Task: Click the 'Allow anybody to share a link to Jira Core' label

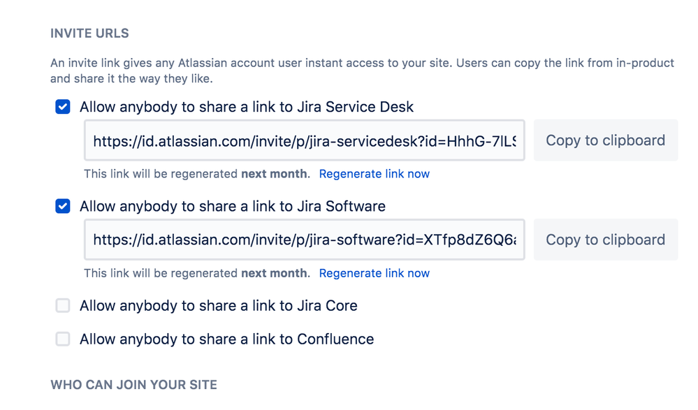Action: pos(219,306)
